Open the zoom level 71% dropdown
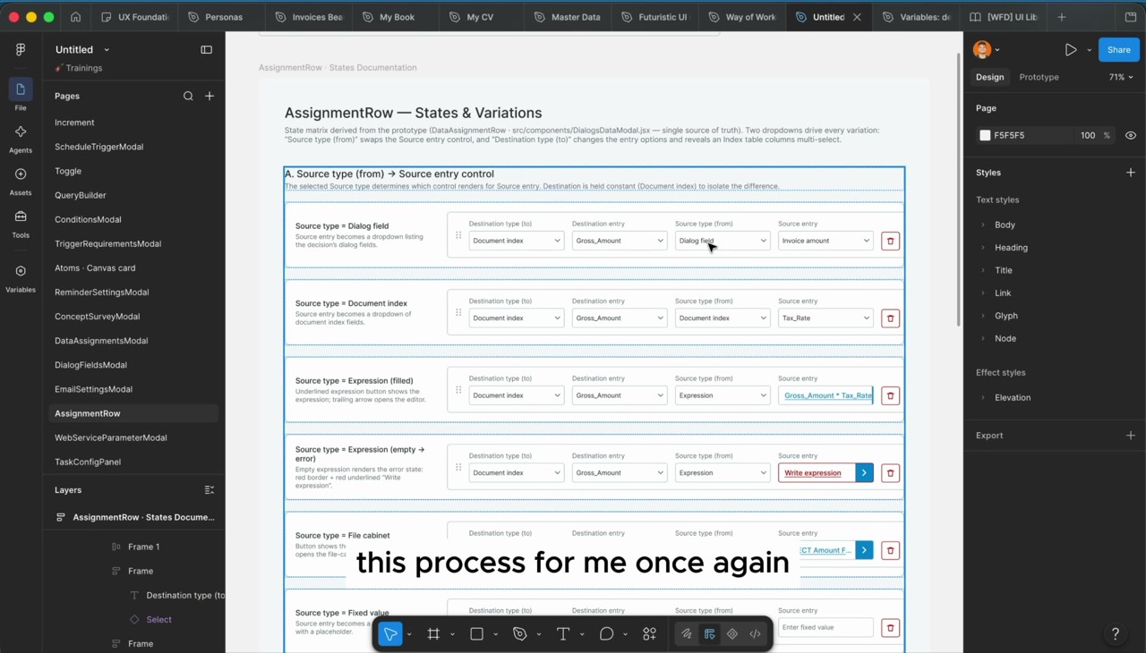Screen dimensions: 1146x653 1121,77
